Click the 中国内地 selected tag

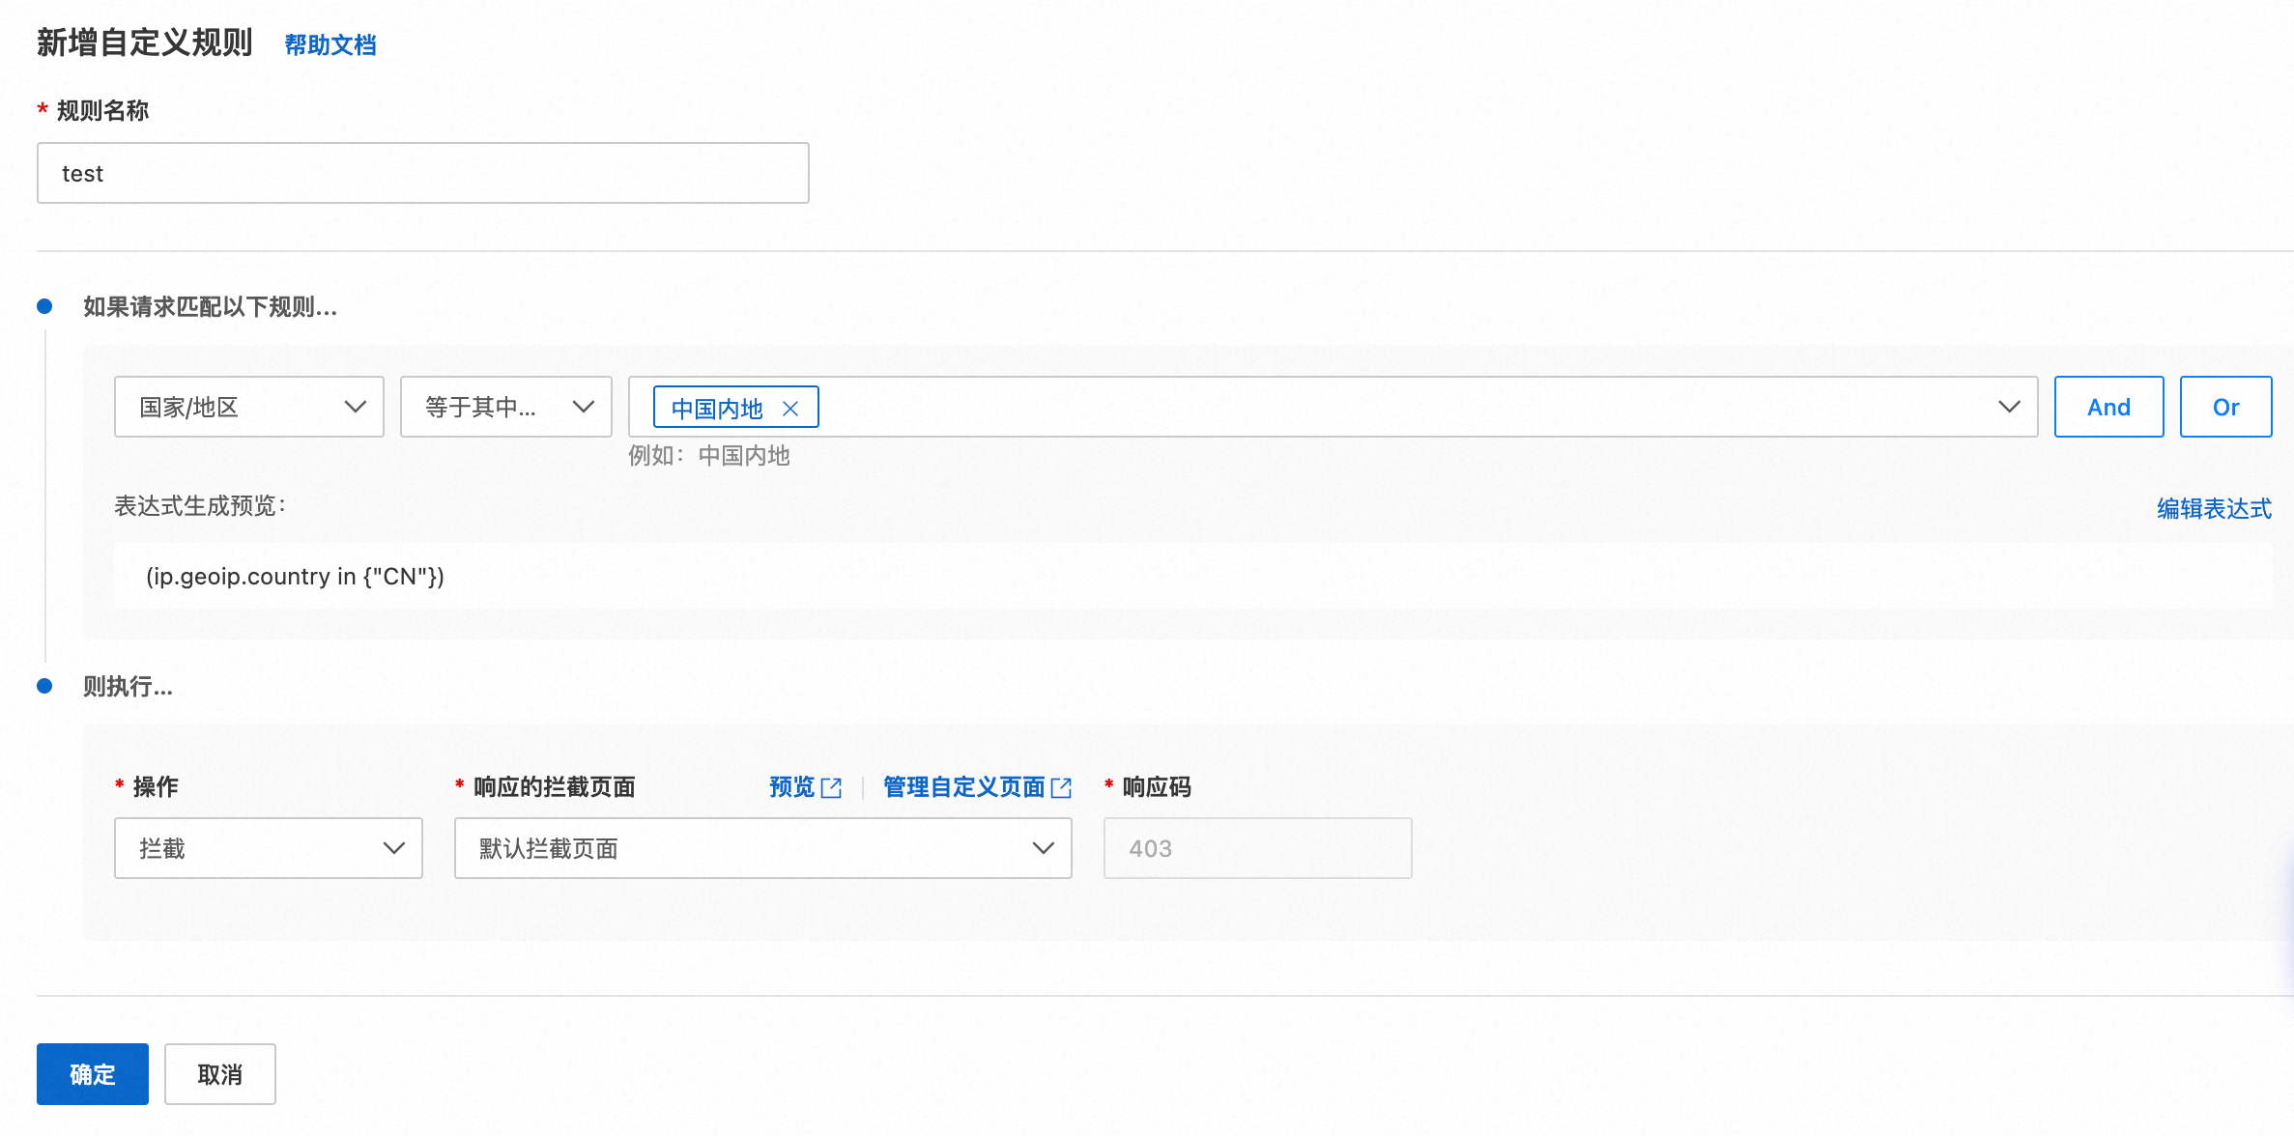(x=717, y=409)
